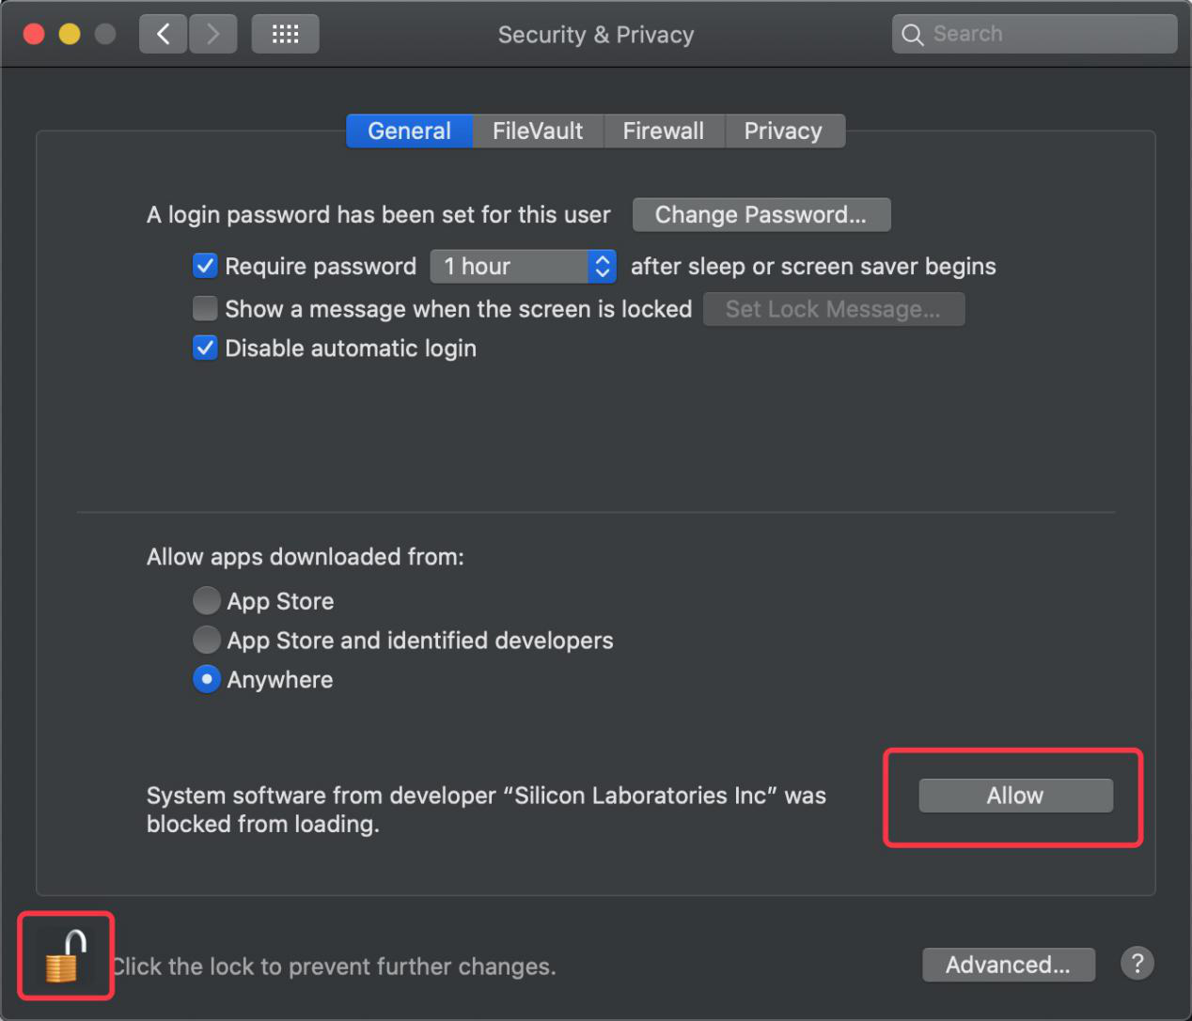Viewport: 1192px width, 1021px height.
Task: Select the App Store radio option
Action: point(207,600)
